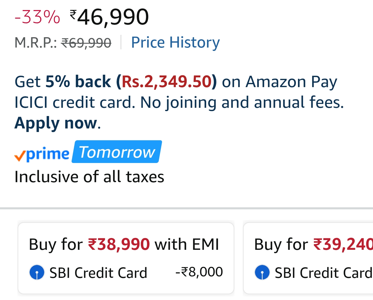Tap the Inclusive of all taxes text
Image resolution: width=373 pixels, height=300 pixels.
[89, 177]
